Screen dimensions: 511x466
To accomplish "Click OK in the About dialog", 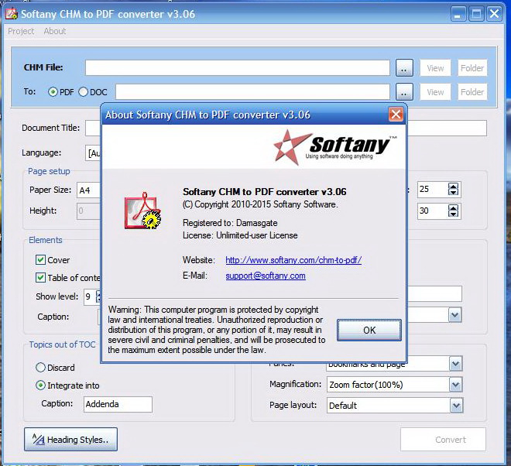I will (369, 330).
